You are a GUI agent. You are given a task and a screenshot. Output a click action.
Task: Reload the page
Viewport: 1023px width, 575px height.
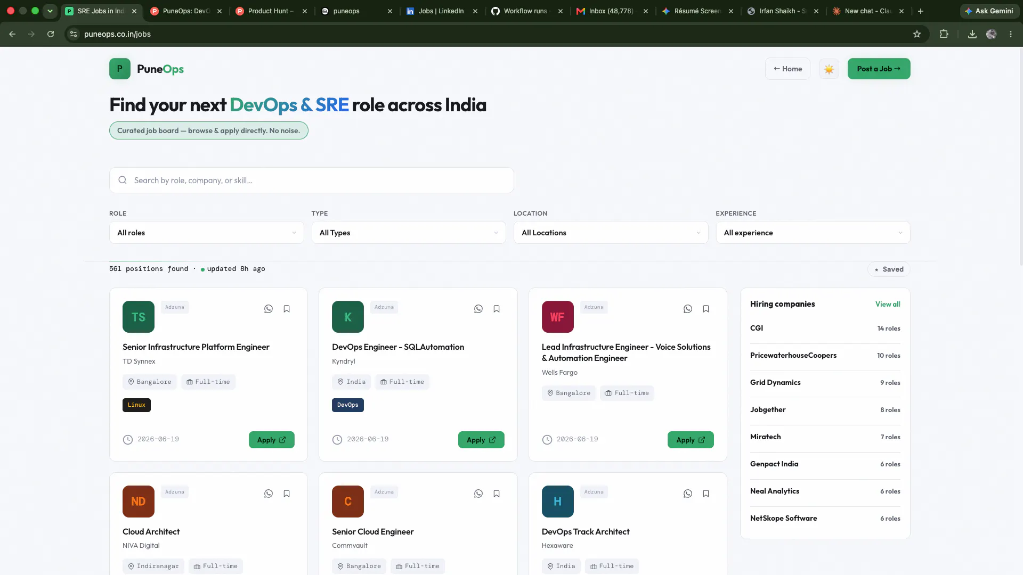pyautogui.click(x=51, y=34)
